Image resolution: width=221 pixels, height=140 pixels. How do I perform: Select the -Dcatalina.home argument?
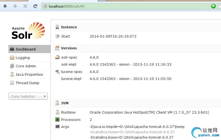pos(132,132)
